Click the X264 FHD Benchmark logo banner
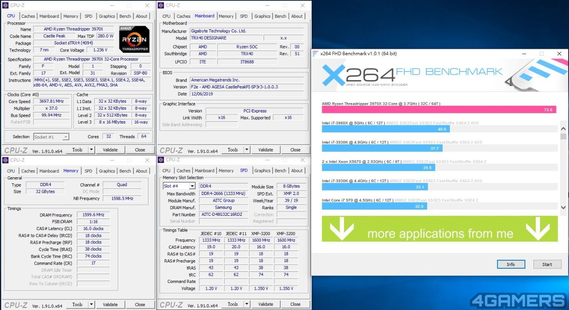Viewport: 569px width, 310px height. pyautogui.click(x=439, y=75)
